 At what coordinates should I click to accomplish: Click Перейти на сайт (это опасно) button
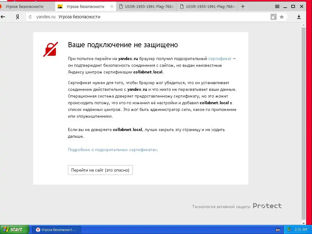[100, 170]
